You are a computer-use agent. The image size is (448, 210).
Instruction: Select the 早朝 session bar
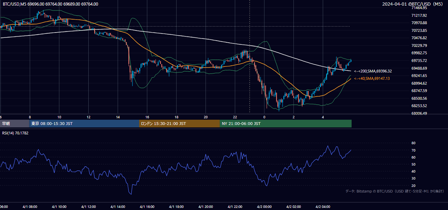pos(15,124)
